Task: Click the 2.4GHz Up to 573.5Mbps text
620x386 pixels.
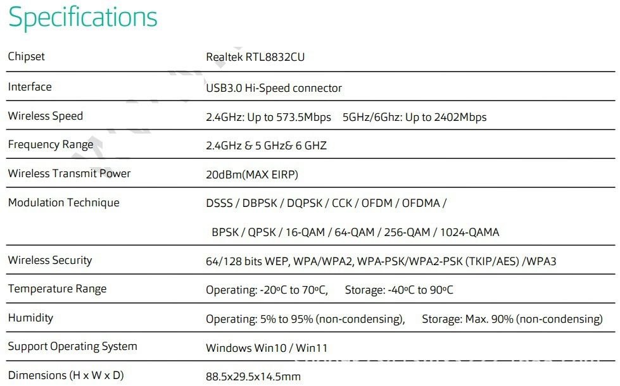Action: 269,117
